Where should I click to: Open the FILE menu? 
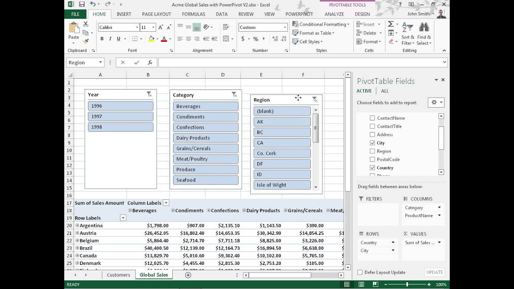click(x=75, y=14)
